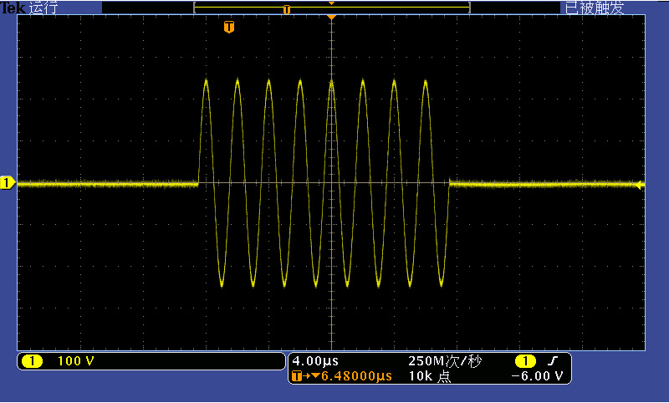669x403 pixels.
Task: Click the rising edge trigger slope icon
Action: pyautogui.click(x=552, y=361)
